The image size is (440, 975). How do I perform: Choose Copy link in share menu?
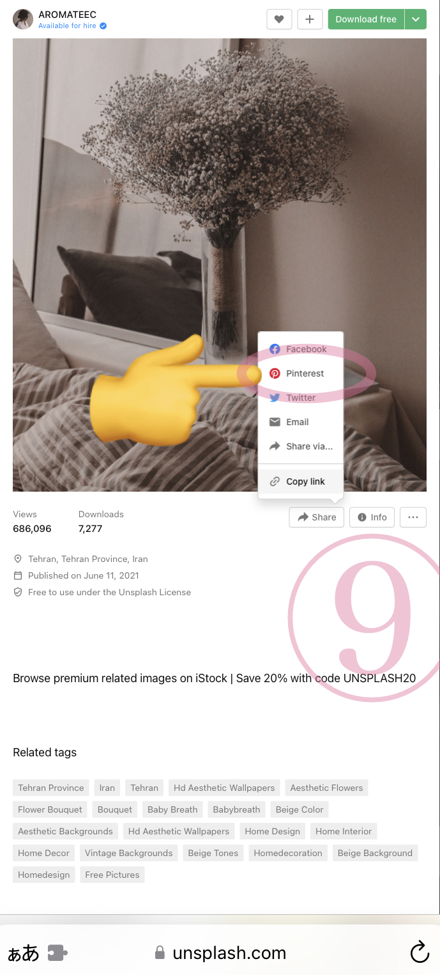300,481
